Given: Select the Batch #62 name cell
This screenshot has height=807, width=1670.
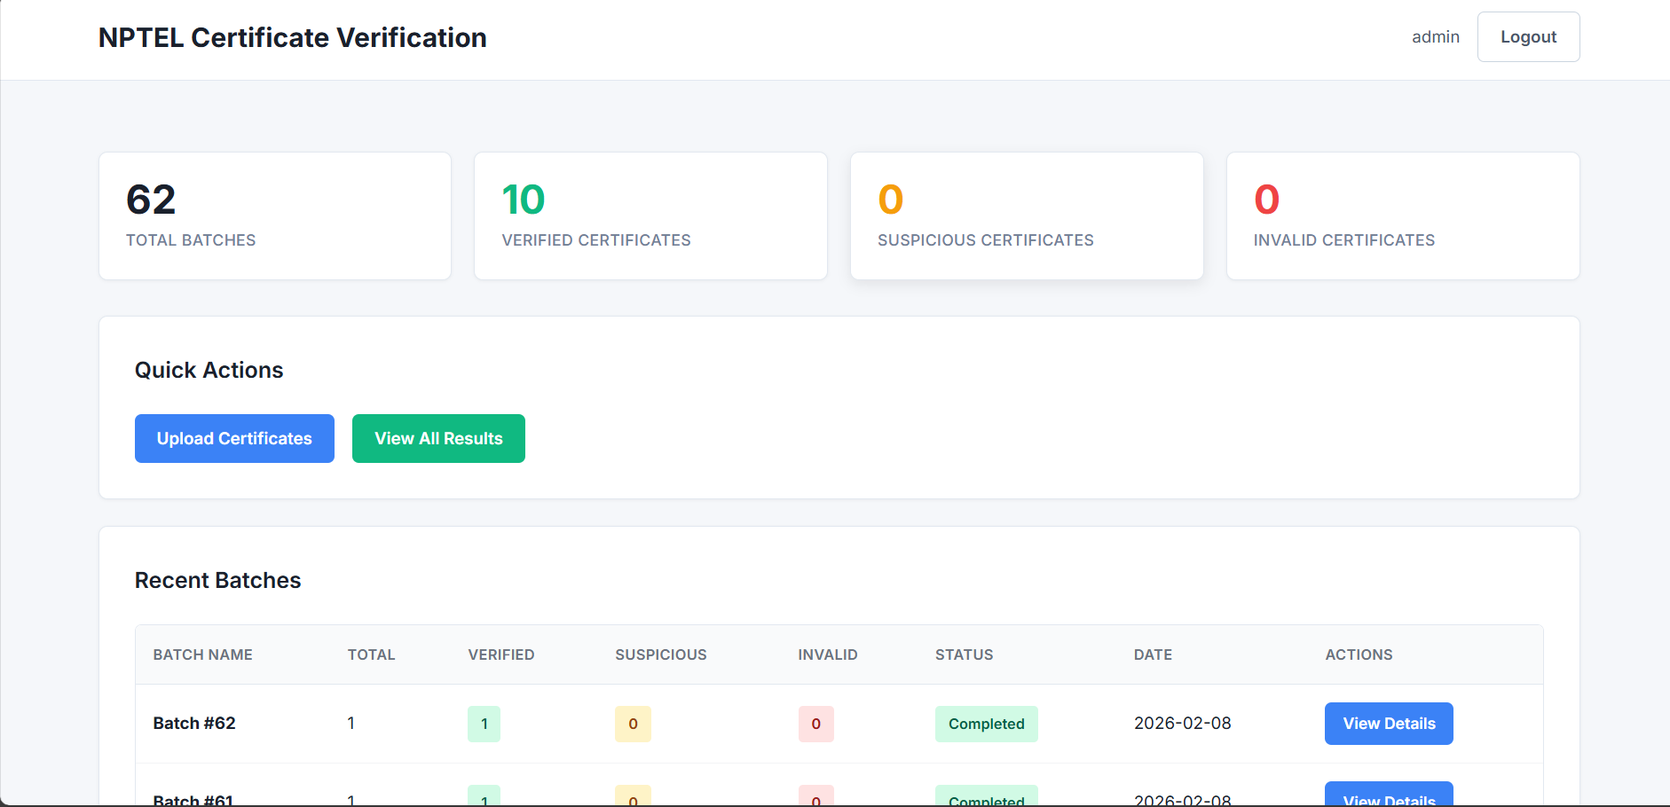Looking at the screenshot, I should tap(194, 724).
